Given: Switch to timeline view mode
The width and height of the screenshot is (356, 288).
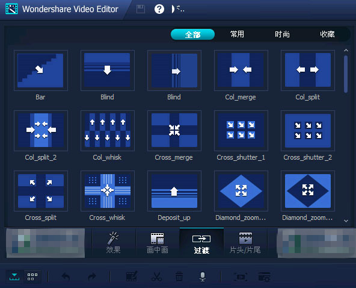Looking at the screenshot, I should [x=14, y=277].
